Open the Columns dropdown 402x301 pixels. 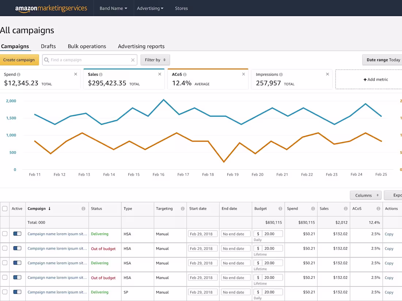[x=365, y=195]
